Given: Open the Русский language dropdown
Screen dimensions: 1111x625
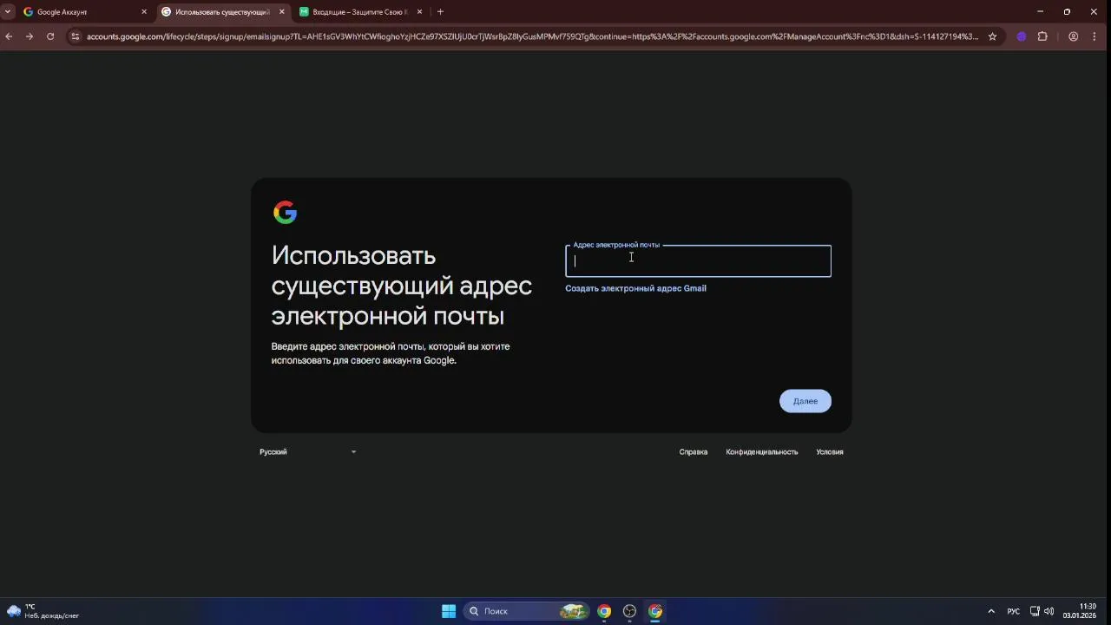Looking at the screenshot, I should click(x=307, y=451).
